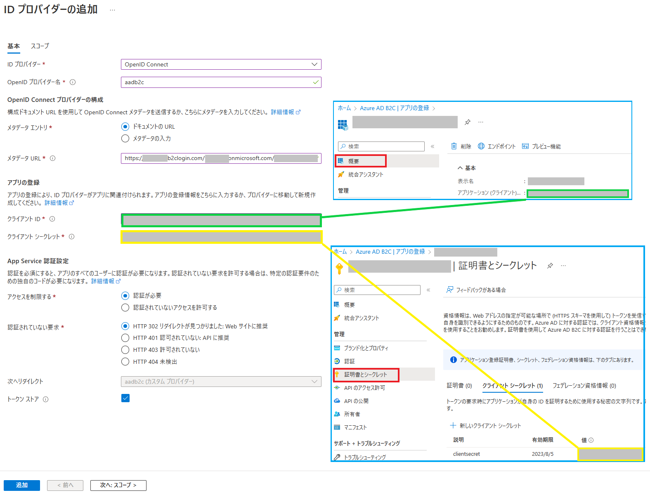650x495 pixels.
Task: Click the Preview features icon
Action: (525, 146)
